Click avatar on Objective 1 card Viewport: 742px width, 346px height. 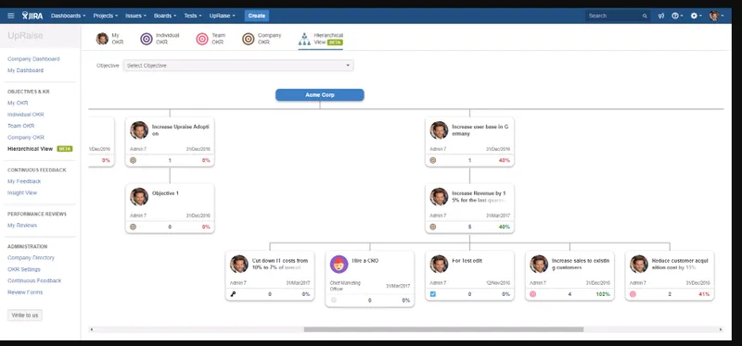139,197
